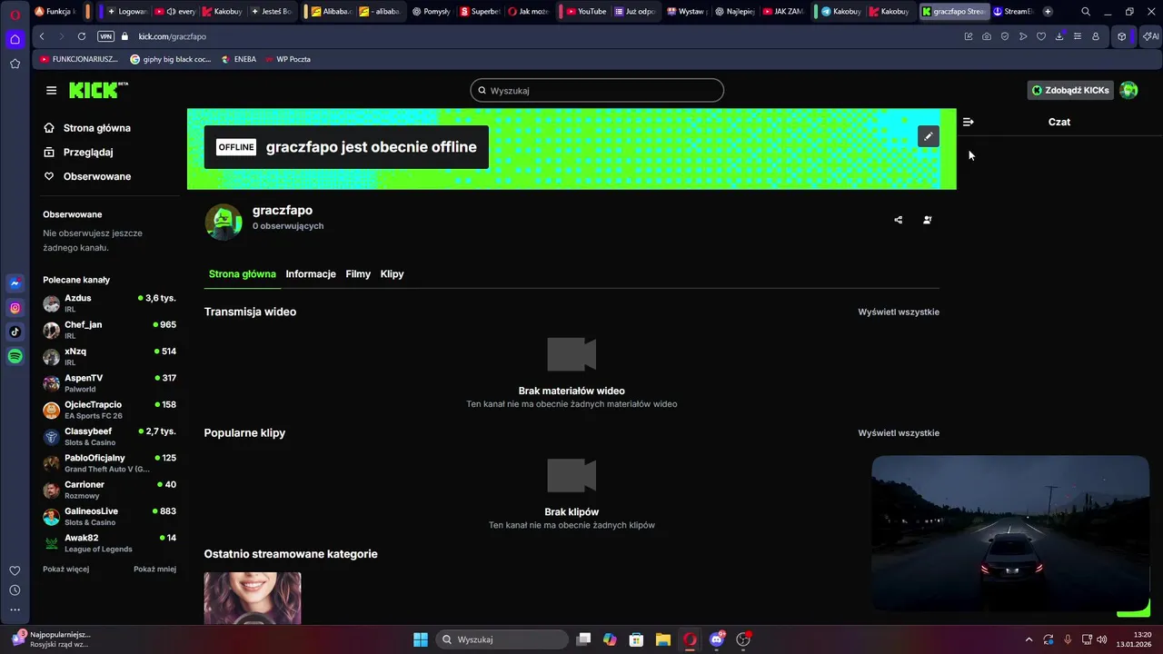
Task: Open Opera sidebar favorites heart
Action: [x=15, y=570]
